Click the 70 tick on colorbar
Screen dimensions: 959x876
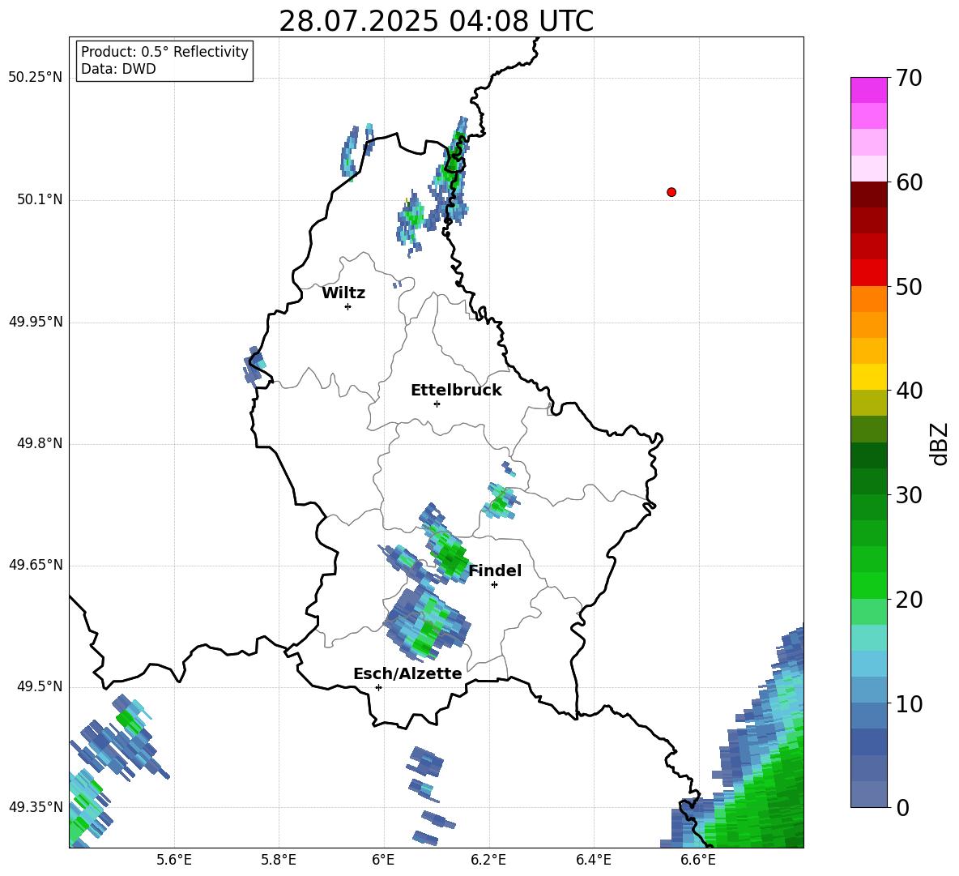[909, 79]
